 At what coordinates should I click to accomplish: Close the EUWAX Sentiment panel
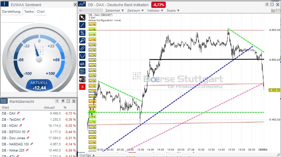[x=75, y=5]
